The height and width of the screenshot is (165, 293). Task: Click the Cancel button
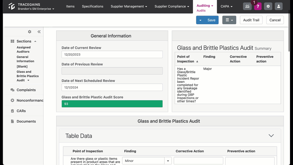click(x=275, y=20)
